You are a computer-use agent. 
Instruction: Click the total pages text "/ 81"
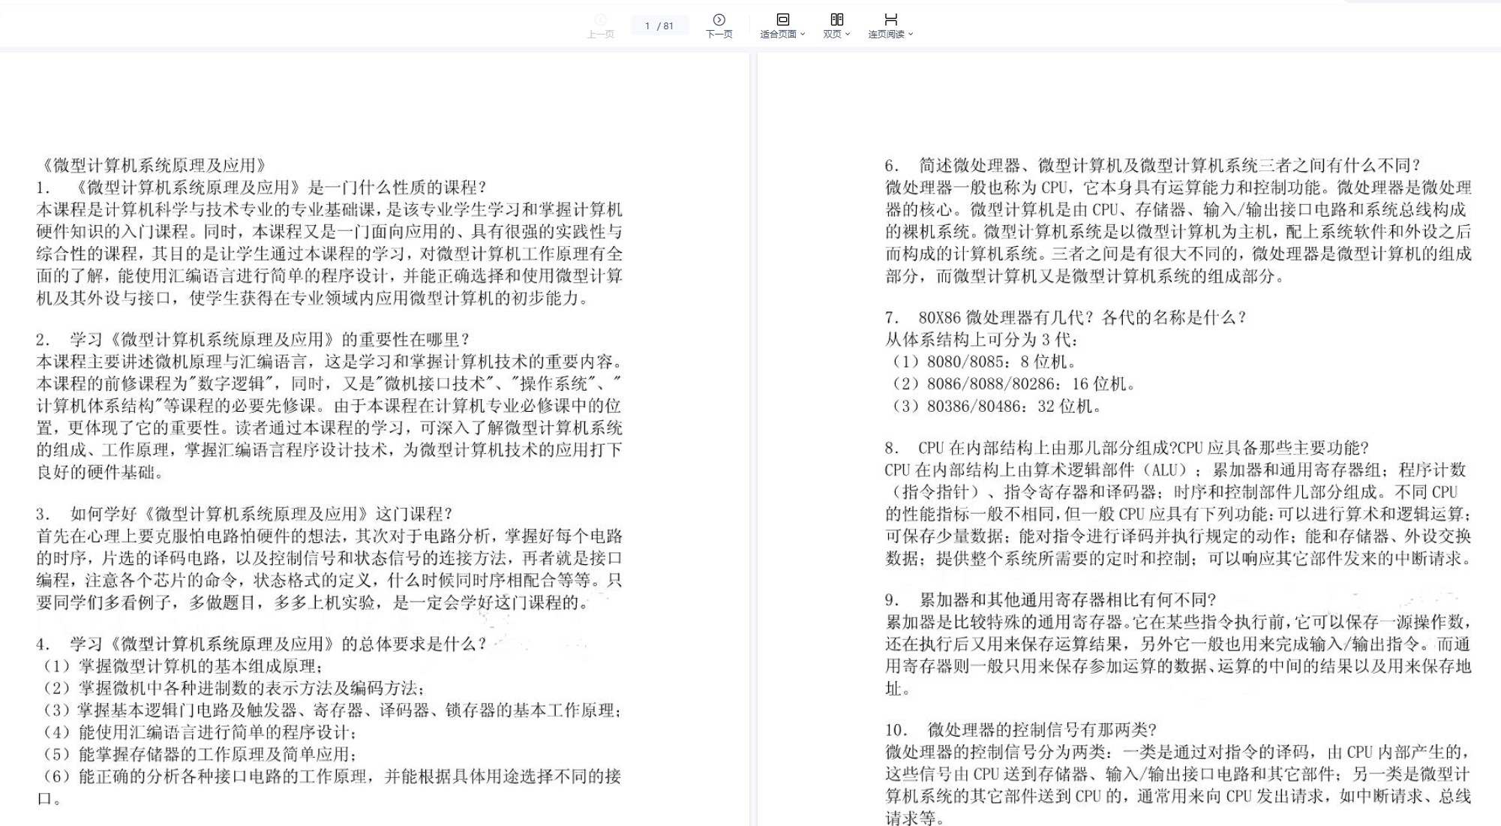point(665,26)
